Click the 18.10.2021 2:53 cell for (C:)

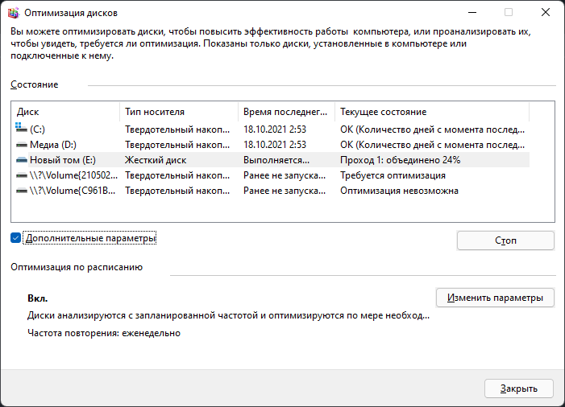click(x=275, y=129)
